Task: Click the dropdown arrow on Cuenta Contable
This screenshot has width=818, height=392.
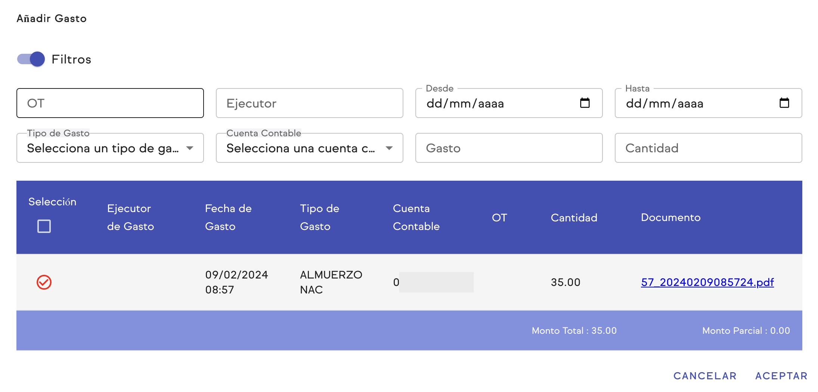Action: [x=390, y=148]
